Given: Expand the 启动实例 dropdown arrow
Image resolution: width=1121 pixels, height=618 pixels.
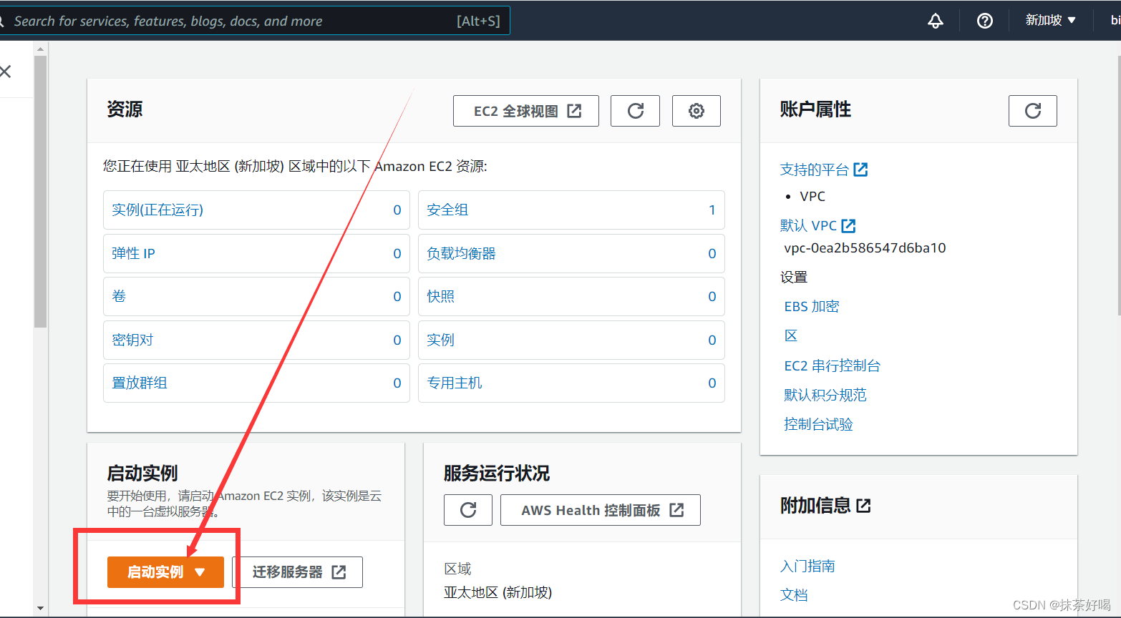Looking at the screenshot, I should tap(200, 572).
